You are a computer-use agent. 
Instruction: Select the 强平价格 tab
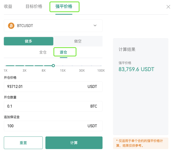coord(64,6)
